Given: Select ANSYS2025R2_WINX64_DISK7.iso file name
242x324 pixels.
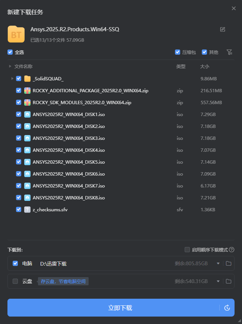Looking at the screenshot, I should pos(69,186).
